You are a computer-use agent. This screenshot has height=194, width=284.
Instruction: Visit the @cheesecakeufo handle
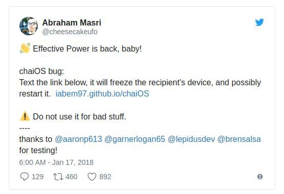click(x=70, y=32)
